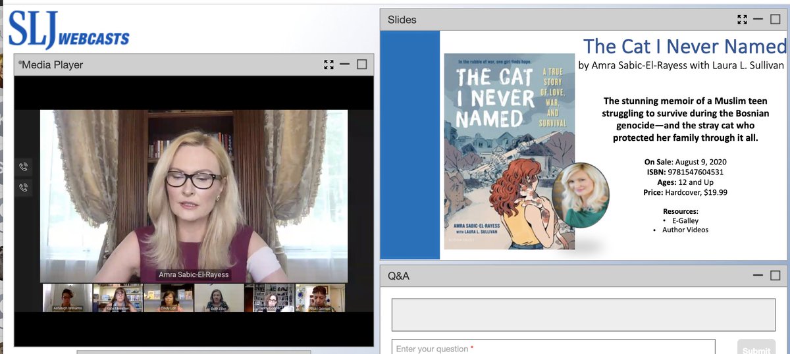Minimize the Media Player panel

click(345, 64)
